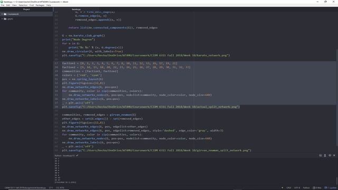Click the nx.draw_circular line

pyautogui.click(x=92, y=52)
